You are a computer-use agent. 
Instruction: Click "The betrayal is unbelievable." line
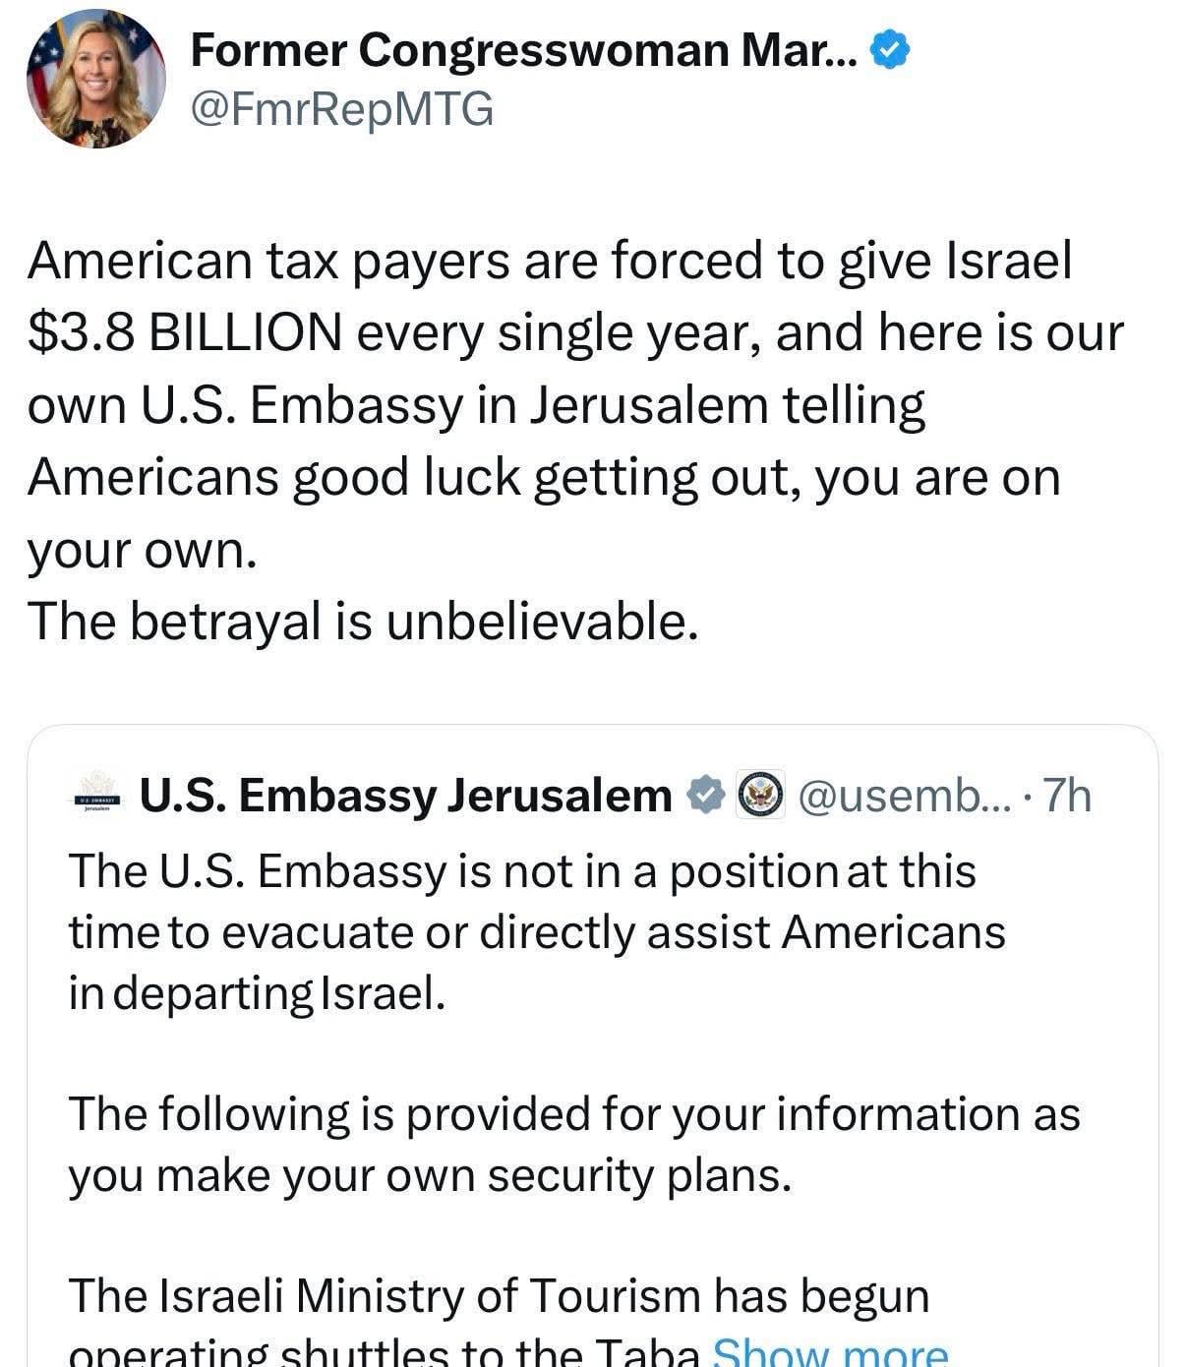(x=363, y=621)
